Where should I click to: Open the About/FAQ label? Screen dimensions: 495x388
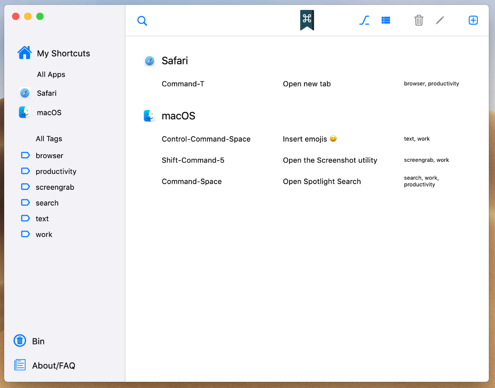(54, 366)
